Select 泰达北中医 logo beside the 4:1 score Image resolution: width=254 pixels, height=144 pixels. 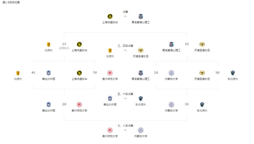point(49,73)
